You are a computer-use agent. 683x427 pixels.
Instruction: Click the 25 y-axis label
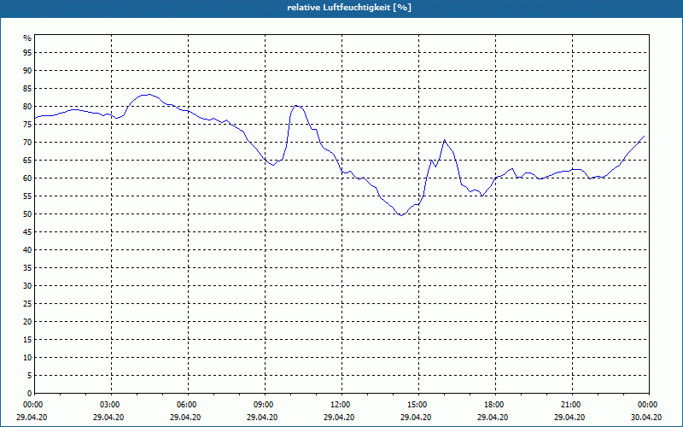pyautogui.click(x=27, y=304)
